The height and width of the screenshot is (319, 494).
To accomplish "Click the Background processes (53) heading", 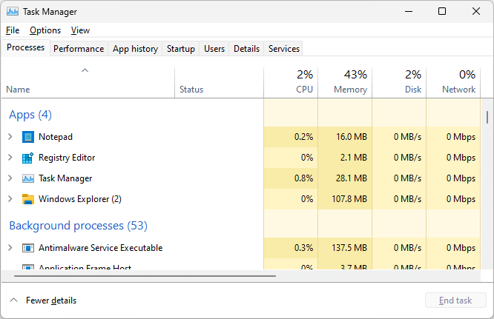I will point(78,226).
